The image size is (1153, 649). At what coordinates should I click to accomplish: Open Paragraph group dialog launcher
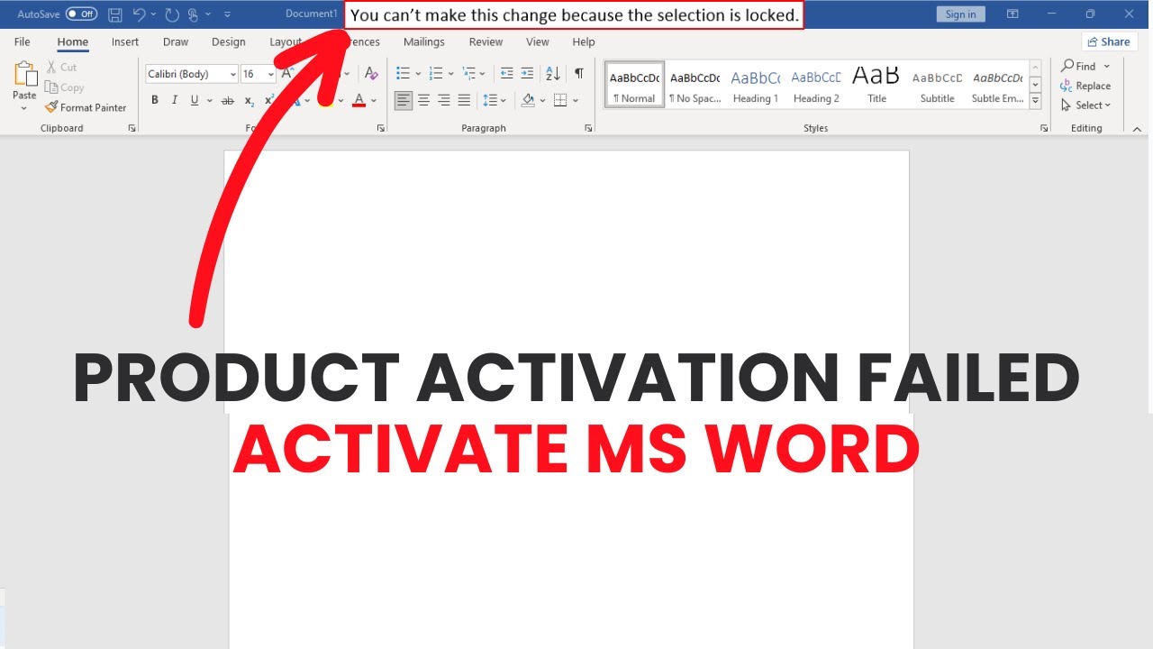pos(588,129)
